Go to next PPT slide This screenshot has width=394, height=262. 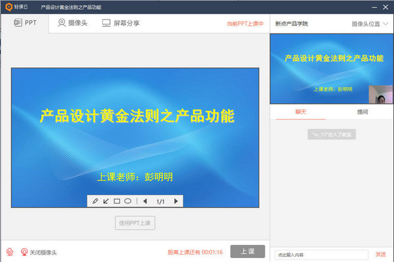pyautogui.click(x=176, y=201)
